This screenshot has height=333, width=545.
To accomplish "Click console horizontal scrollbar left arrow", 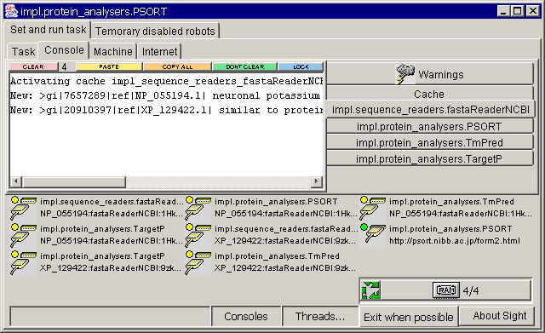I will pyautogui.click(x=15, y=181).
